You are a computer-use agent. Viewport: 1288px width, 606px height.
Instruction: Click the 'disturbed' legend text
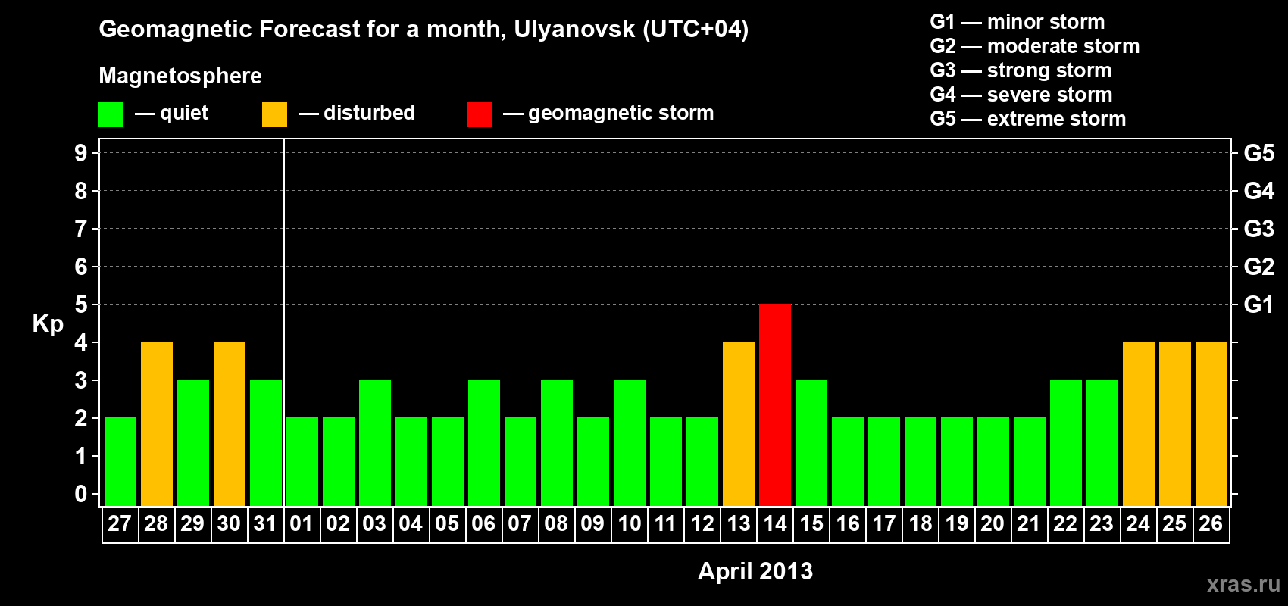(370, 113)
